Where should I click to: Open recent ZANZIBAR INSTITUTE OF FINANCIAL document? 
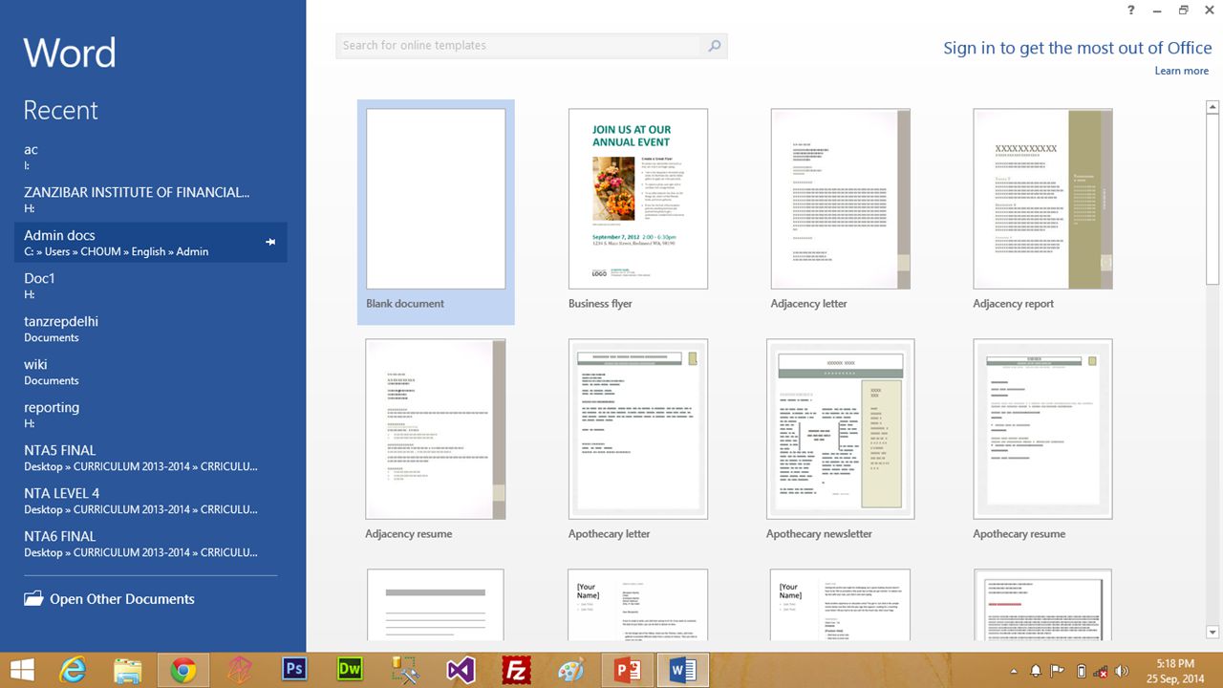point(151,200)
